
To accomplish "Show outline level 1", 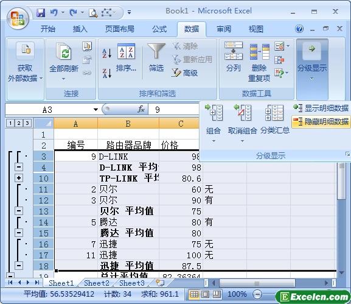I will [10, 123].
